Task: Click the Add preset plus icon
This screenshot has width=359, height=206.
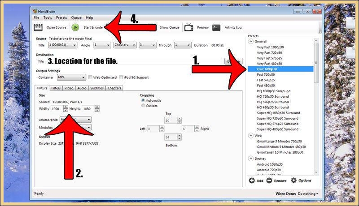Action: coord(252,180)
